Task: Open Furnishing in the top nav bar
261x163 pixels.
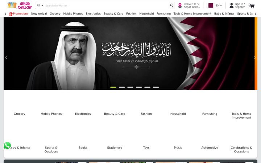Action: tap(163, 14)
